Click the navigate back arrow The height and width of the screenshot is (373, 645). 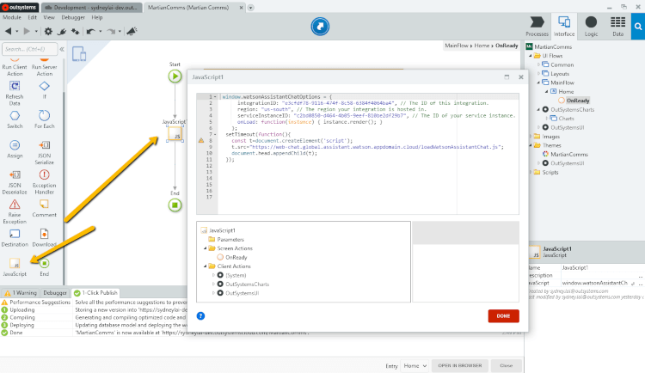(9, 31)
